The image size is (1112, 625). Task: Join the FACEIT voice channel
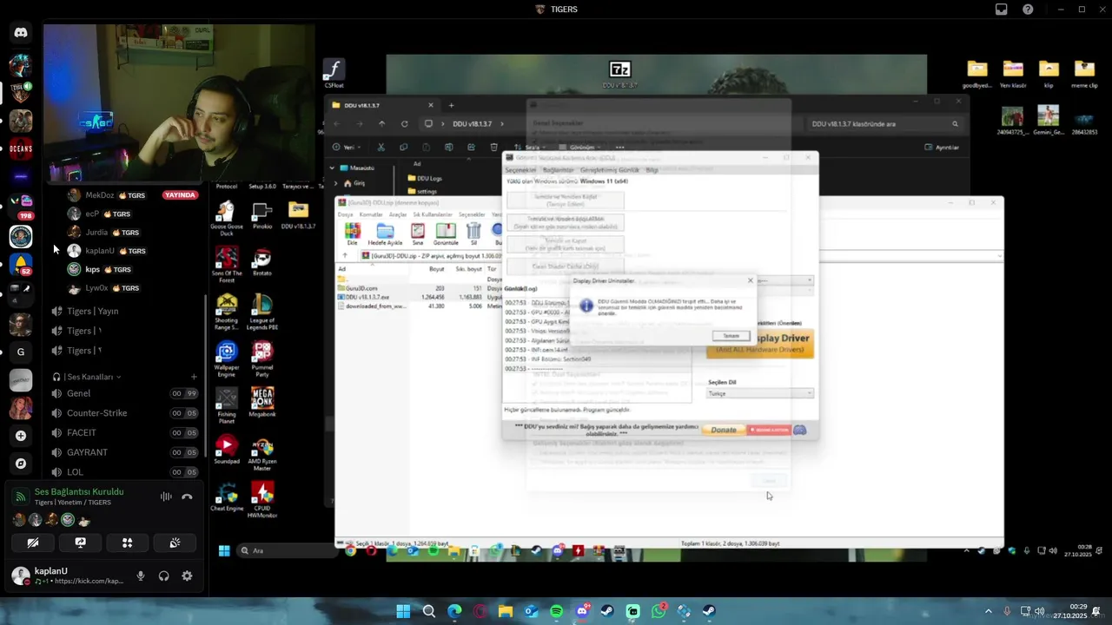[125, 432]
